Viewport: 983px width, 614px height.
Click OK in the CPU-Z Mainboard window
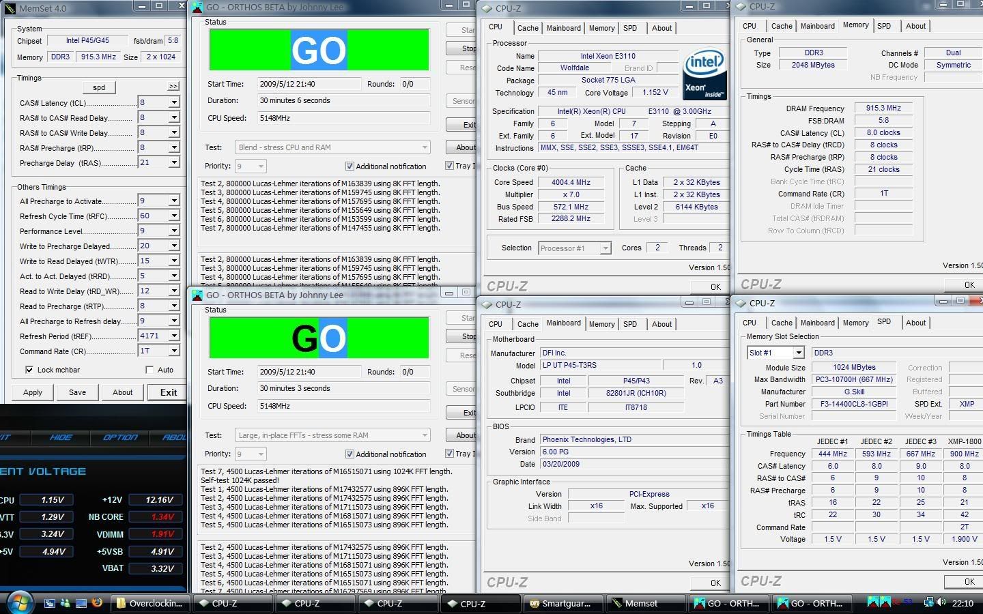coord(710,583)
